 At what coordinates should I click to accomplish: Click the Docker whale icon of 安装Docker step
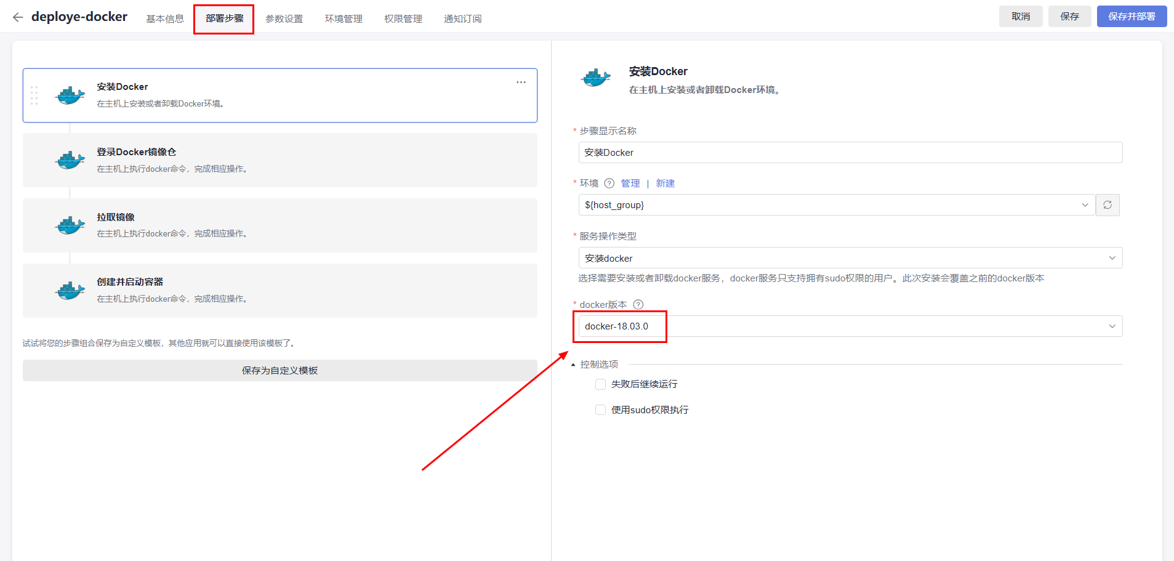(70, 95)
